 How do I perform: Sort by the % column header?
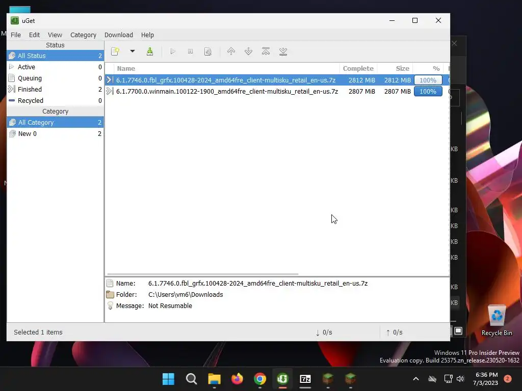coord(429,69)
